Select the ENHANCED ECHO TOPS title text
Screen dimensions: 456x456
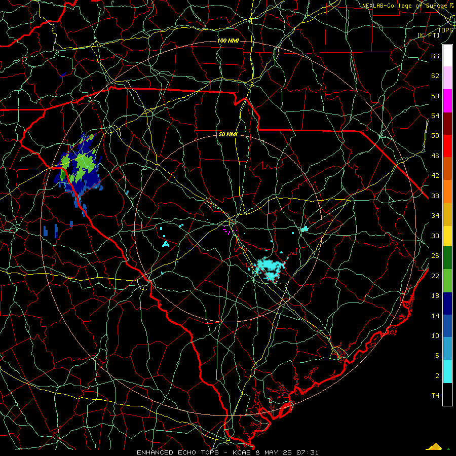coord(177,452)
